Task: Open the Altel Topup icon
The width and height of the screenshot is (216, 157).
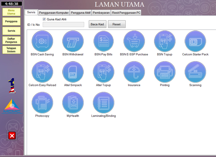Action: (103, 72)
